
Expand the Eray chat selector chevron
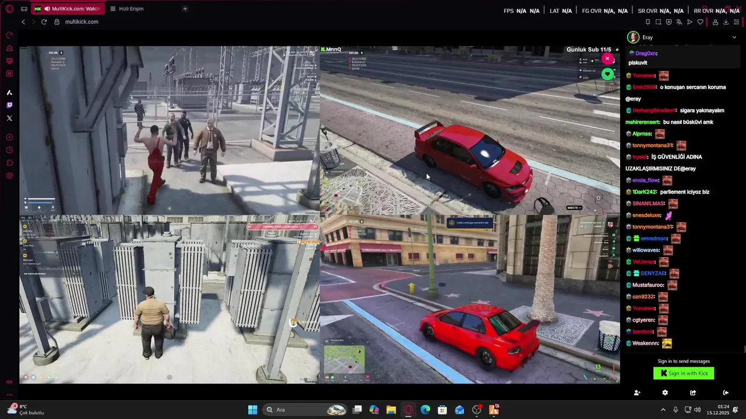734,37
